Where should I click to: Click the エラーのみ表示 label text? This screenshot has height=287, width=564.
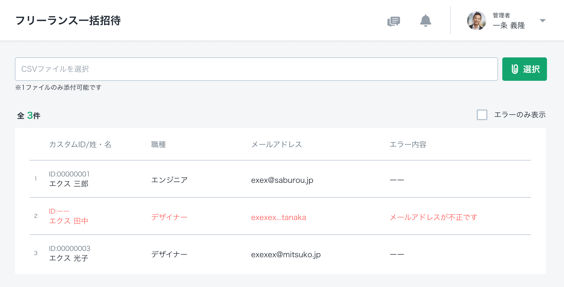click(x=520, y=115)
